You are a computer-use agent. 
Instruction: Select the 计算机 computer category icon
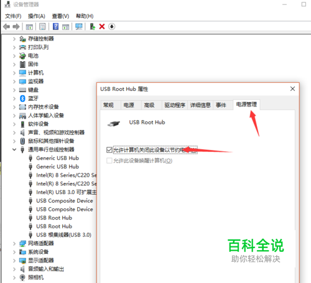22,73
